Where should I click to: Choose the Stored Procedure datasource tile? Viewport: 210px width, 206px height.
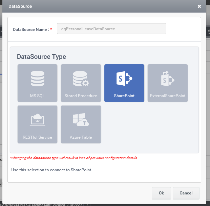(x=81, y=83)
